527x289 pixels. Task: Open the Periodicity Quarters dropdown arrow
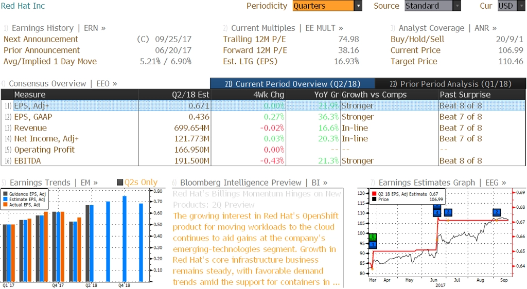click(x=358, y=6)
